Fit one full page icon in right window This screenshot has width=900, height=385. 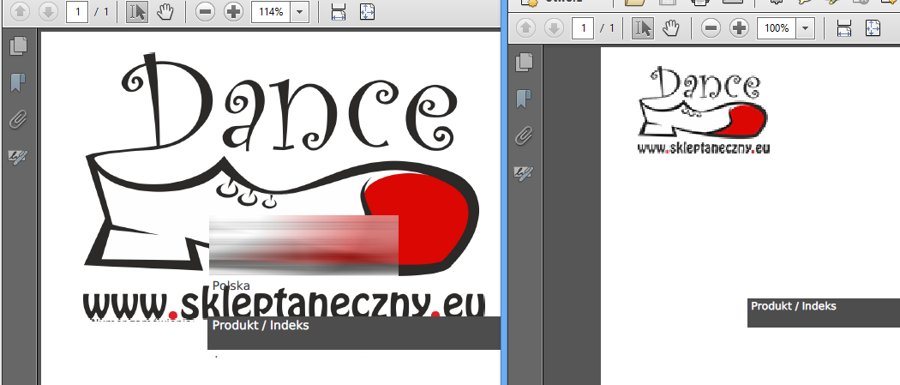tap(873, 28)
